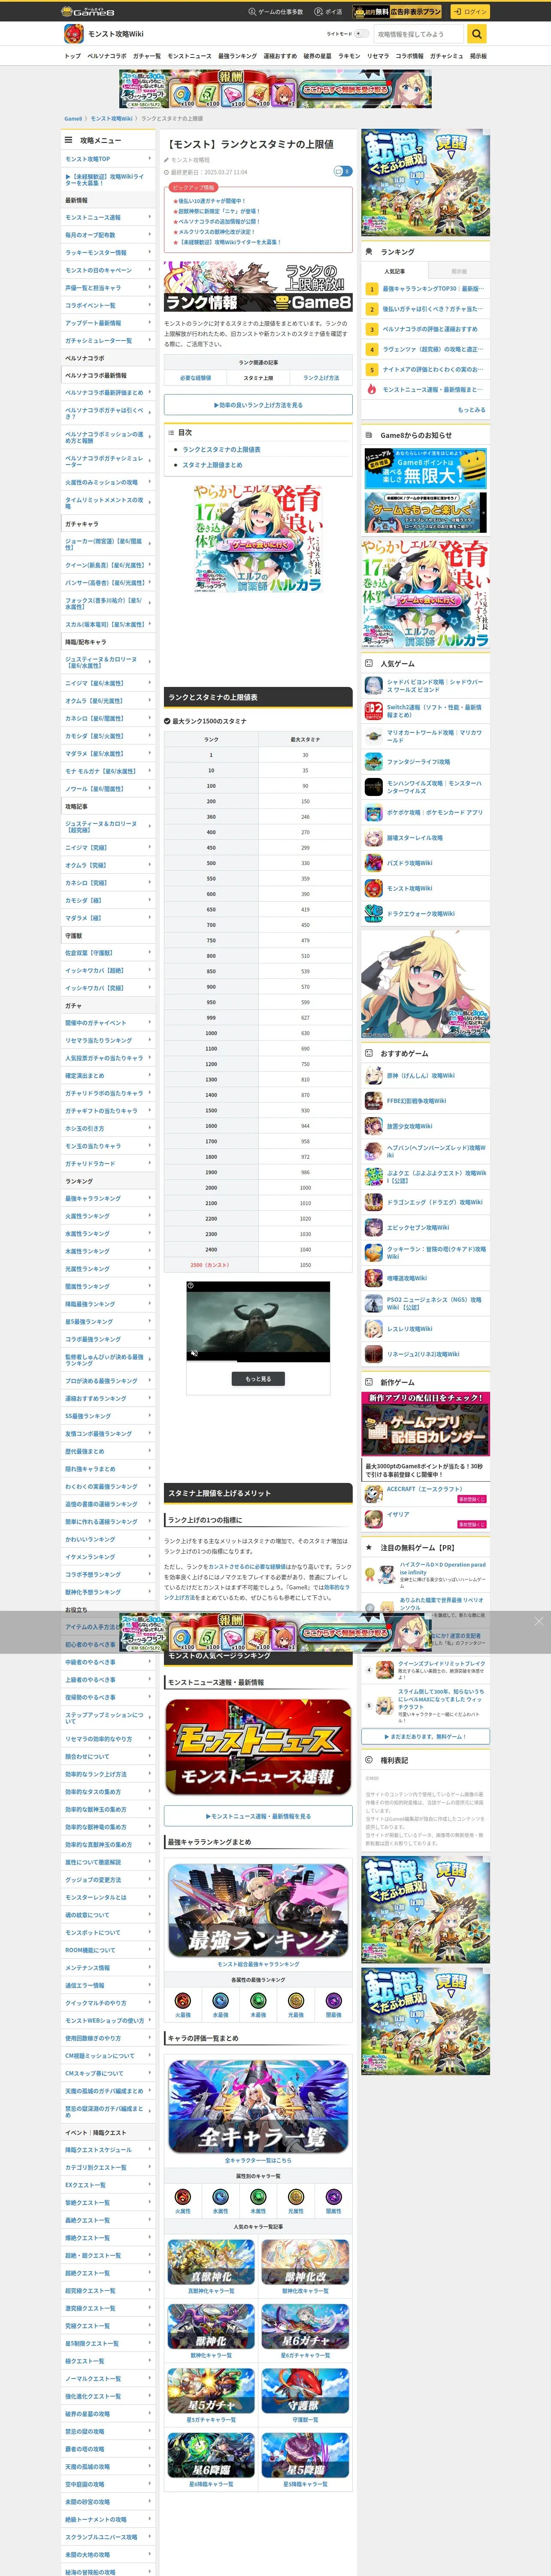Viewport: 551px width, 2576px height.
Task: Click the ログイン login button
Action: [x=469, y=12]
